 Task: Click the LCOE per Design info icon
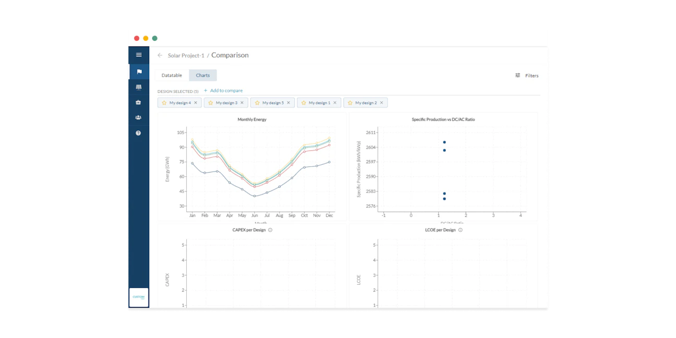point(460,230)
